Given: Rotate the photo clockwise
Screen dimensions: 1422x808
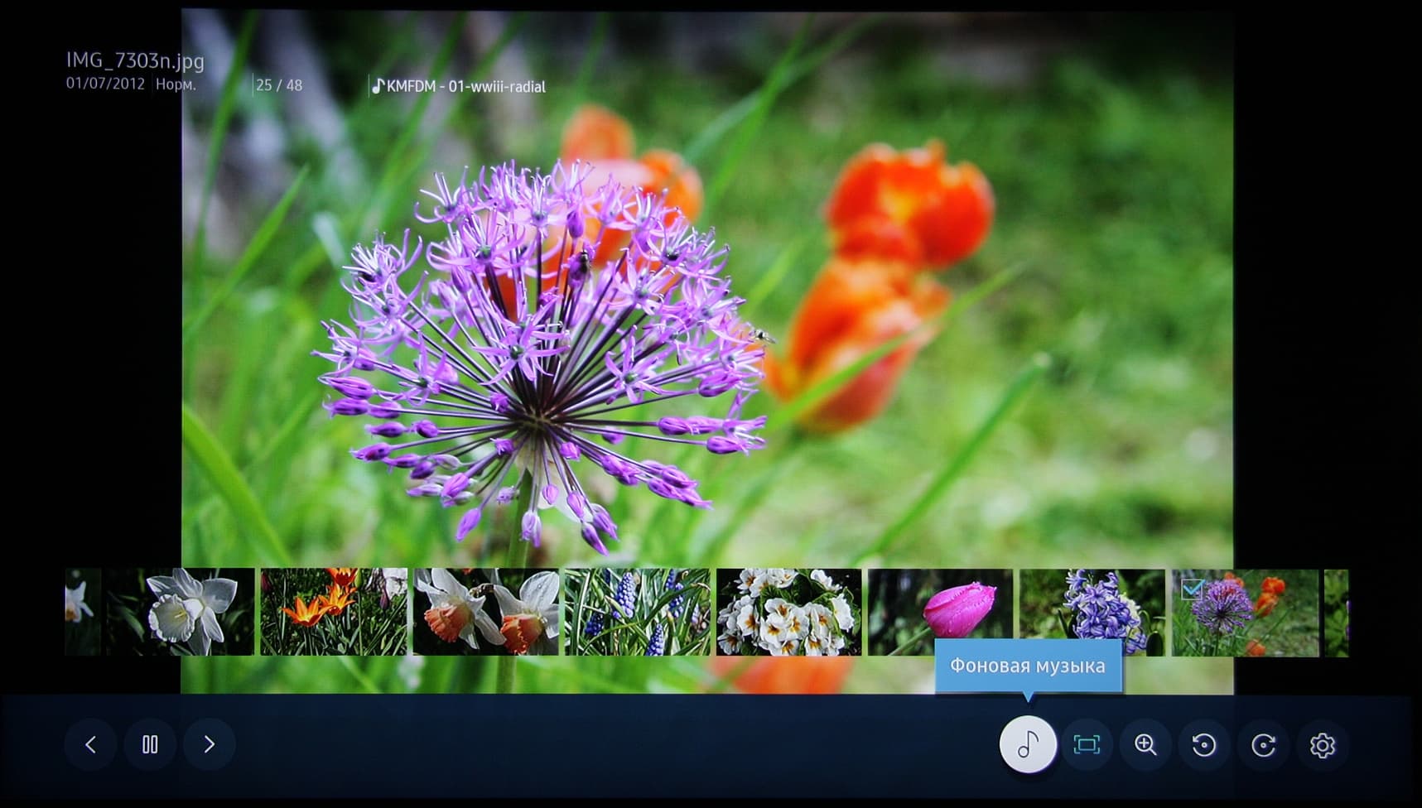Looking at the screenshot, I should pos(1263,745).
